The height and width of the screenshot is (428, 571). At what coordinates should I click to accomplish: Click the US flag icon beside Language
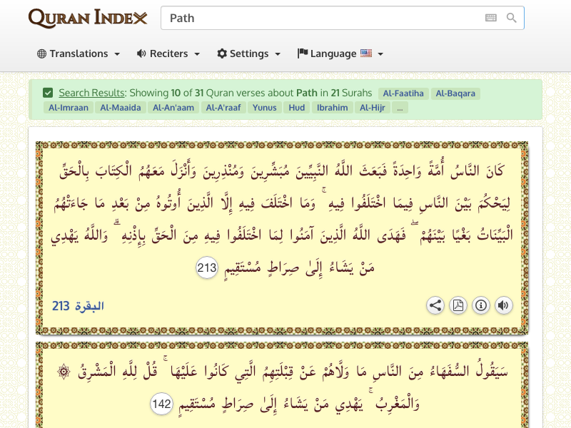pyautogui.click(x=366, y=53)
